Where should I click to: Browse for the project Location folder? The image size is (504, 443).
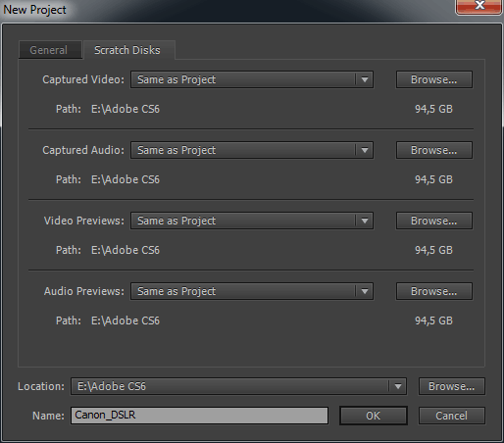click(x=452, y=386)
